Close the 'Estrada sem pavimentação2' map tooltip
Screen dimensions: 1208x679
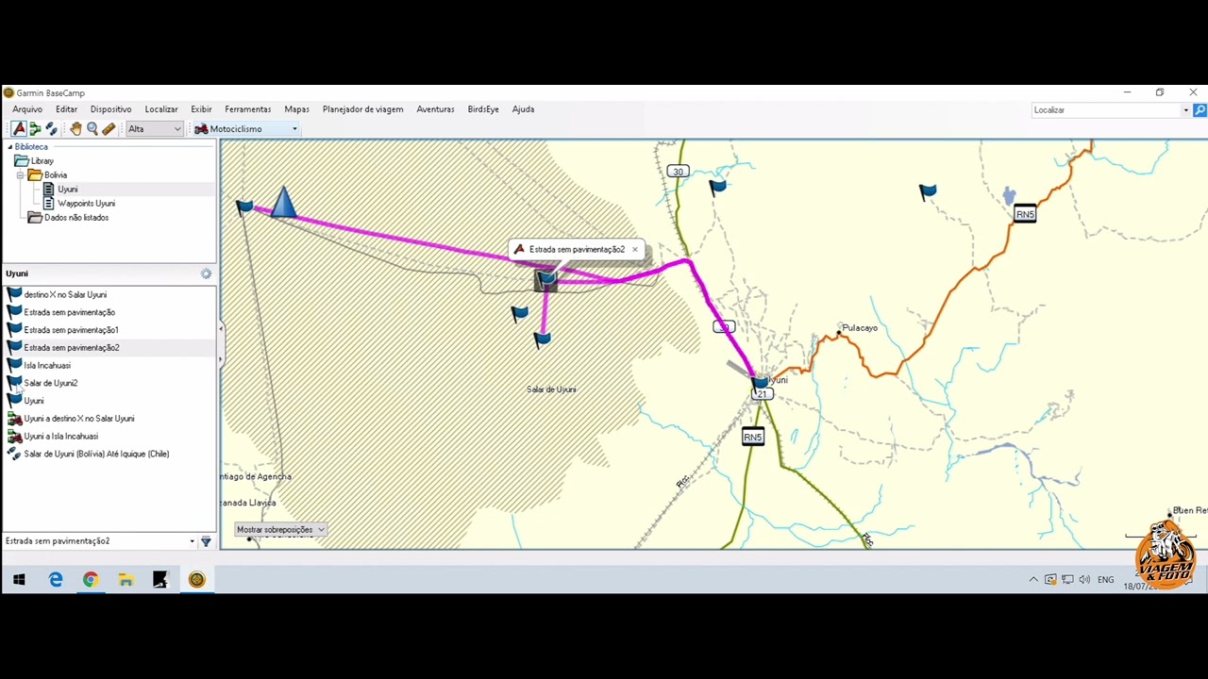pyautogui.click(x=635, y=250)
